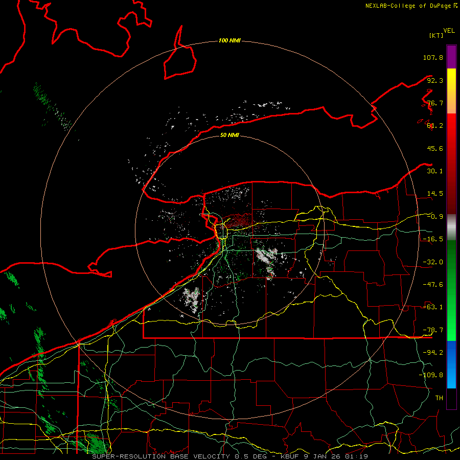This screenshot has width=460, height=460.
Task: Select the yellow segment of the velocity color bar
Action: click(451, 91)
